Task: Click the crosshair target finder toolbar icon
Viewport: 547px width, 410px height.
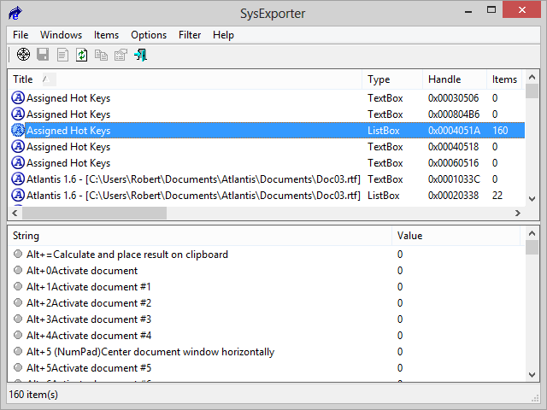Action: 24,56
